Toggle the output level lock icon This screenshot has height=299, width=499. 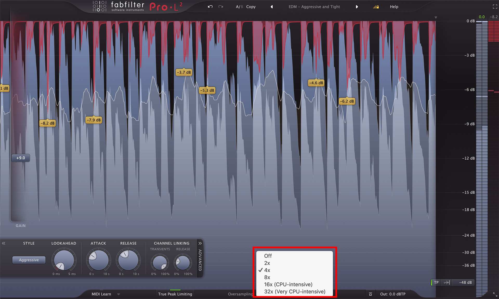pyautogui.click(x=376, y=7)
